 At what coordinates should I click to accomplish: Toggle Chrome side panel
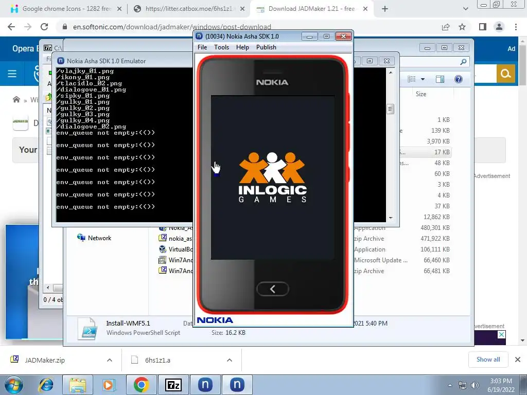click(x=483, y=27)
